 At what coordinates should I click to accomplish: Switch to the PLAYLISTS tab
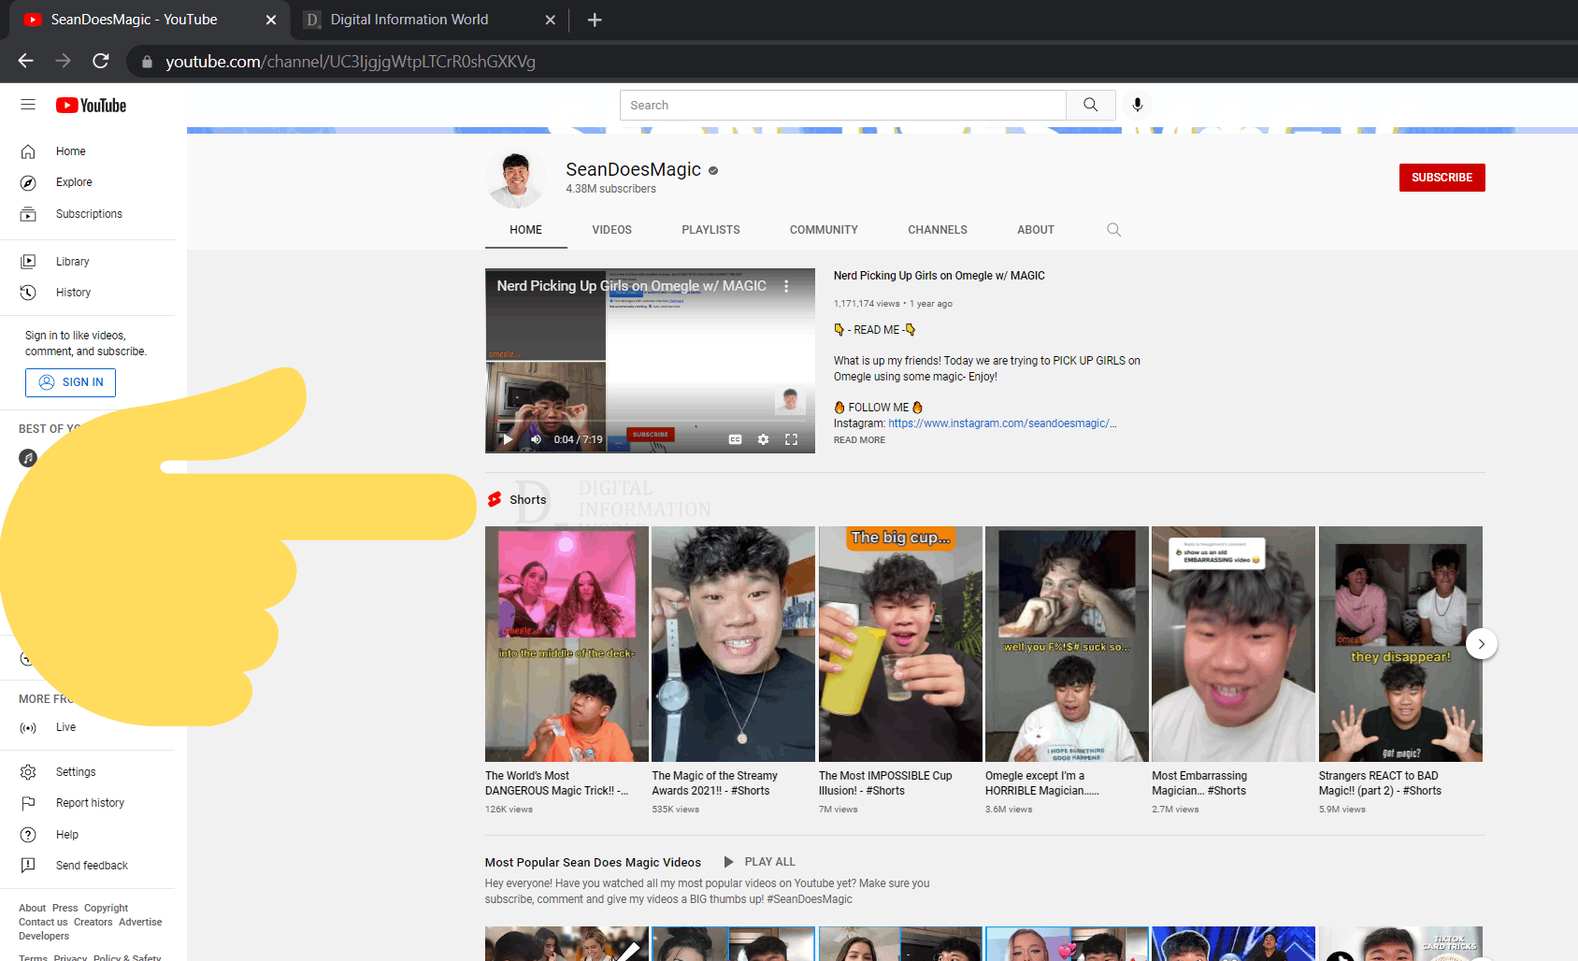pos(710,230)
